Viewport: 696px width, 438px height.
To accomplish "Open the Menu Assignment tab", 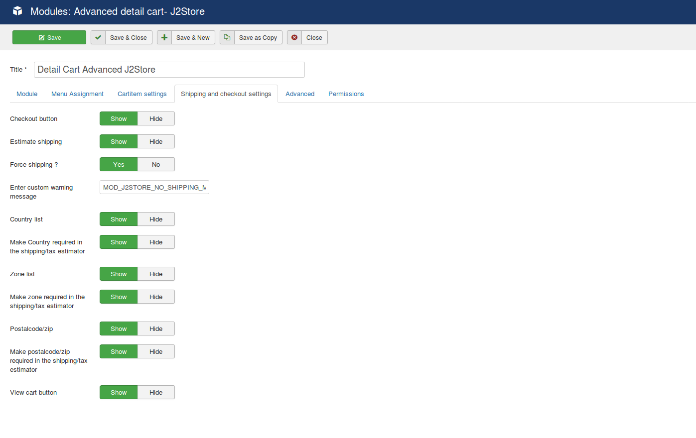I will tap(77, 94).
